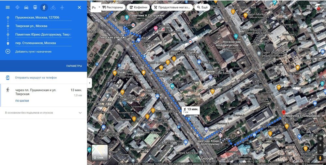This screenshot has width=326, height=165.
Task: Click the Оставить отзыв link
Action: [x=291, y=164]
